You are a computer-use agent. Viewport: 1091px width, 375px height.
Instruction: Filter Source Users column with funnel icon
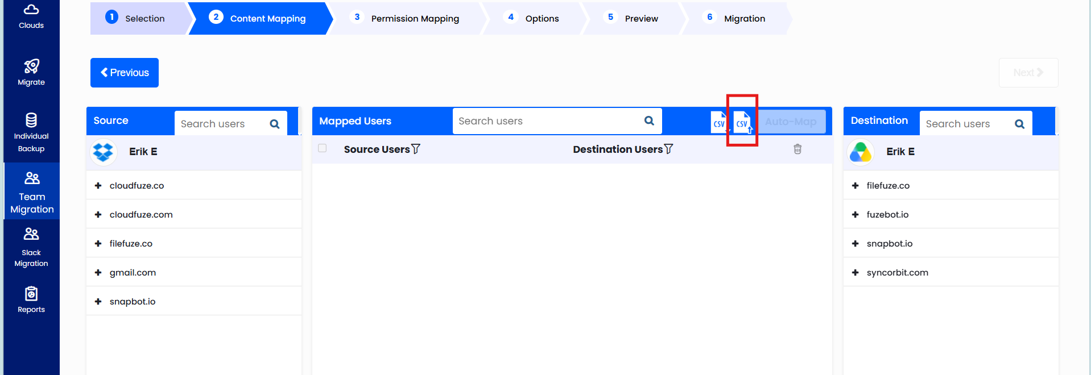coord(416,149)
